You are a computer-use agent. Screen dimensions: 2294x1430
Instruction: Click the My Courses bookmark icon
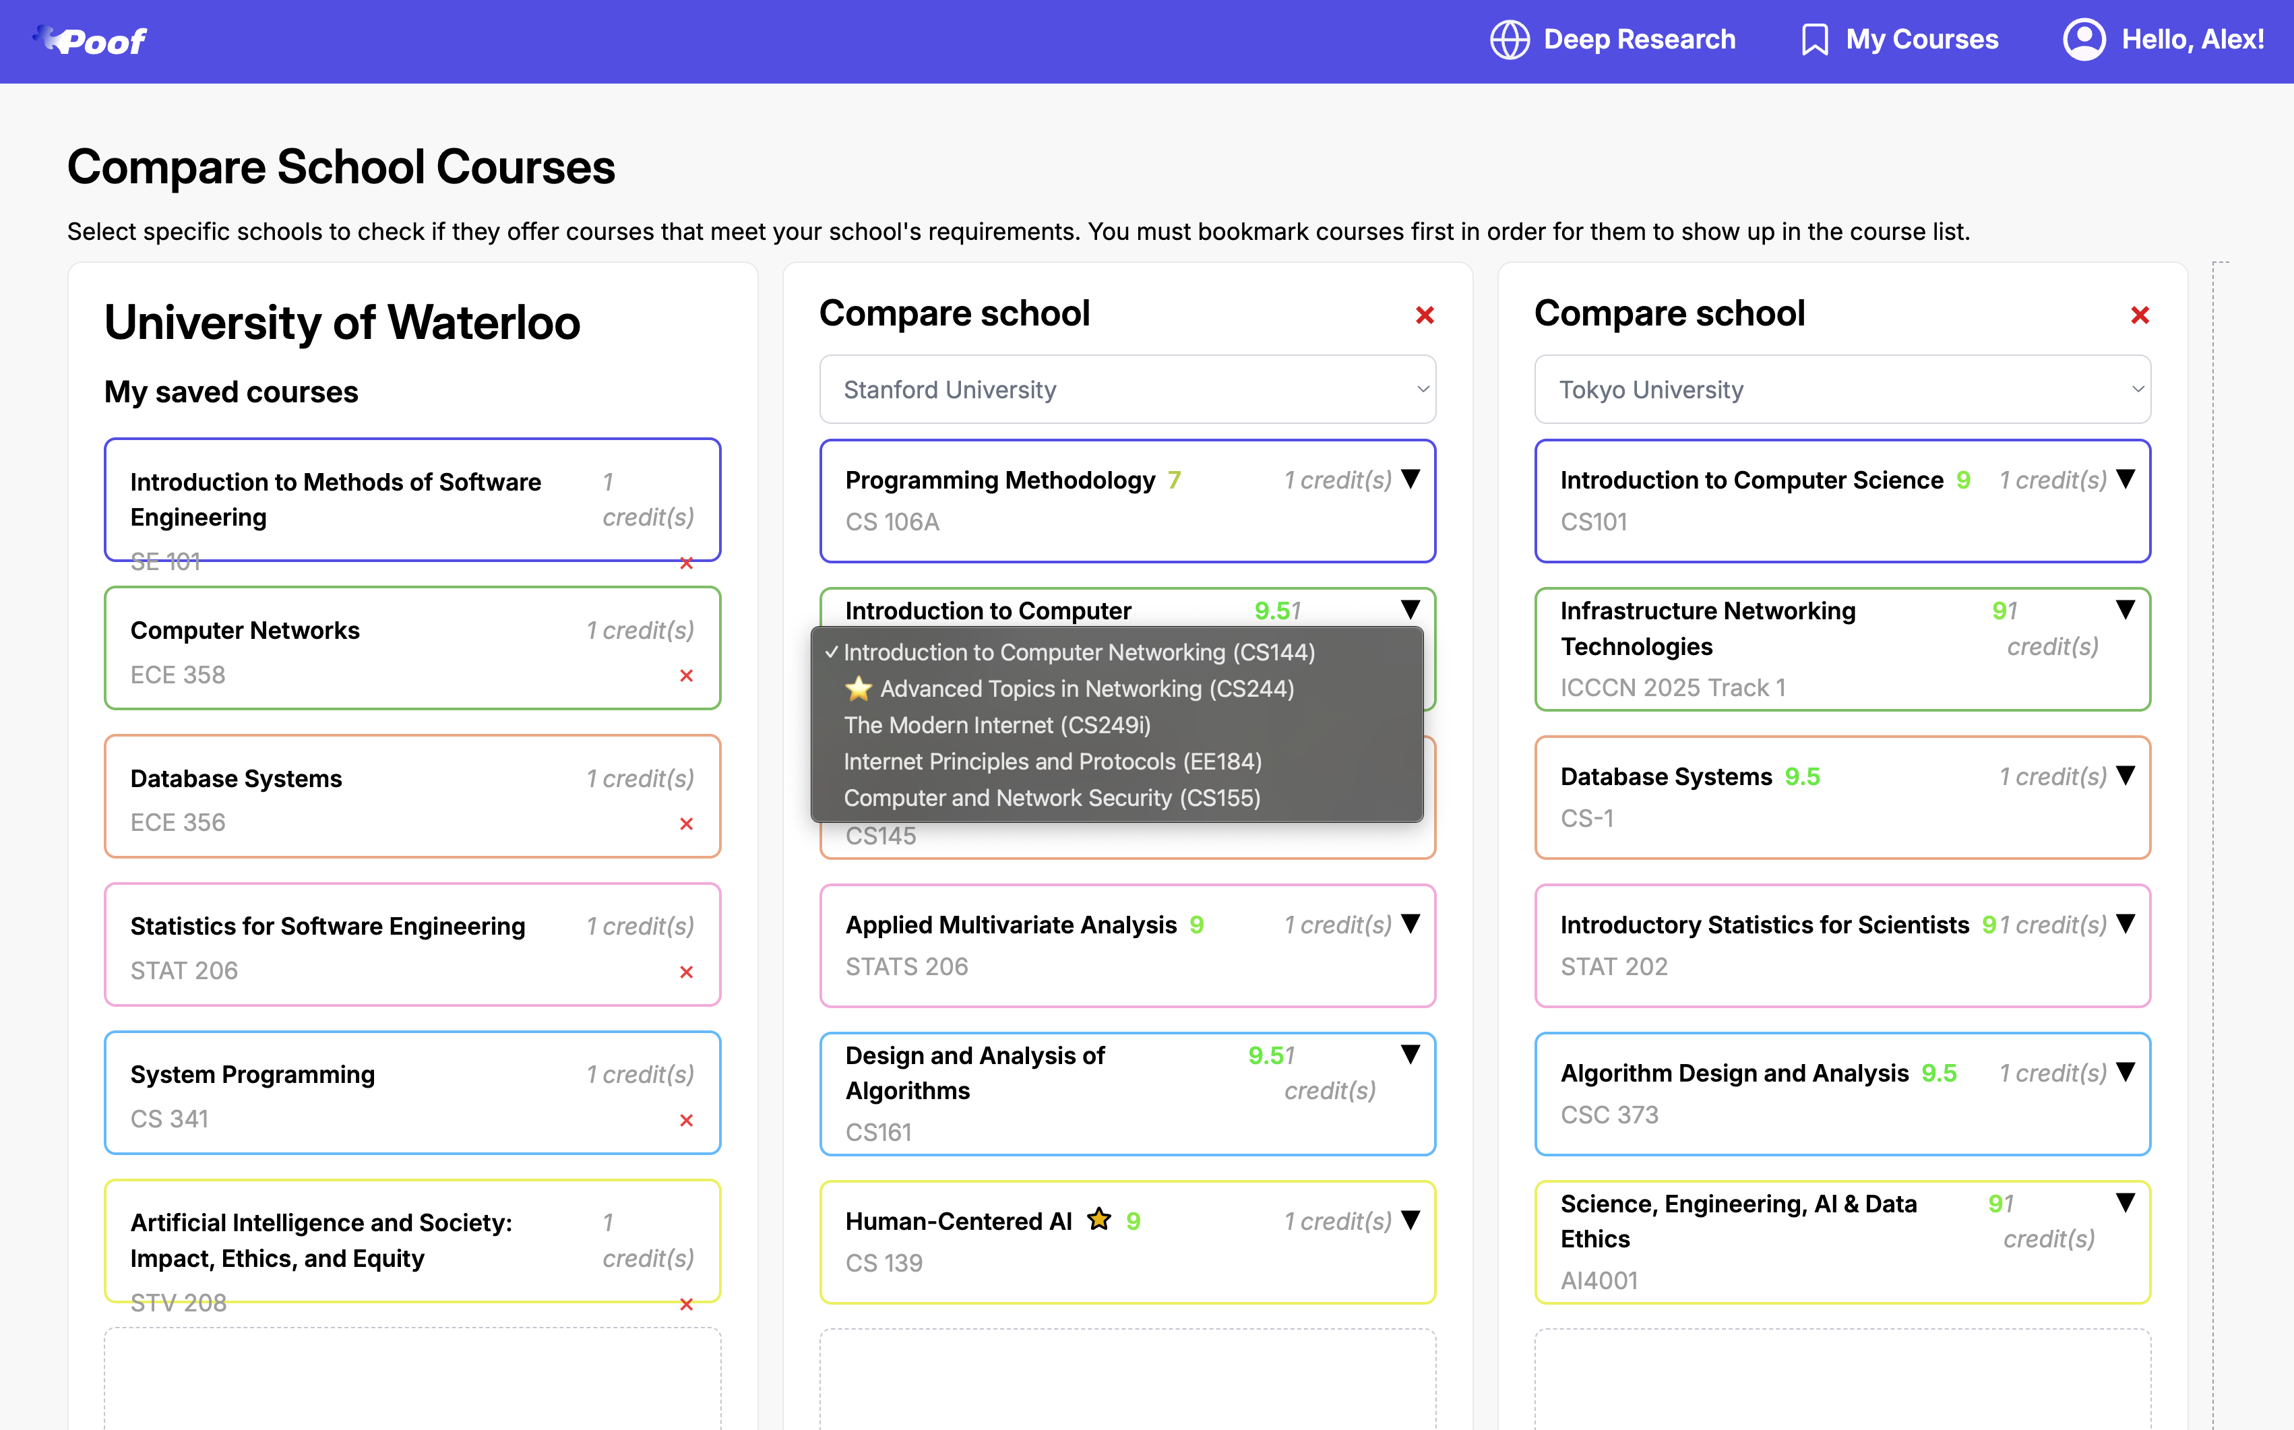[x=1813, y=40]
